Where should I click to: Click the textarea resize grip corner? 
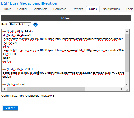point(127,90)
